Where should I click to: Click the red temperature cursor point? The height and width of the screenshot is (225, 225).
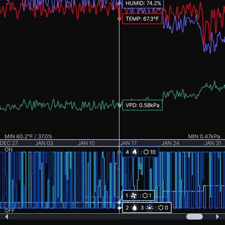tap(119, 19)
